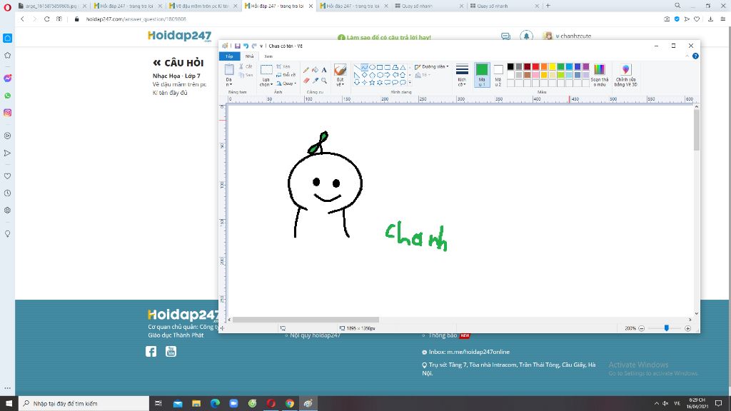Click the Redo arrow in Paint title bar
This screenshot has width=731, height=411.
tap(254, 46)
